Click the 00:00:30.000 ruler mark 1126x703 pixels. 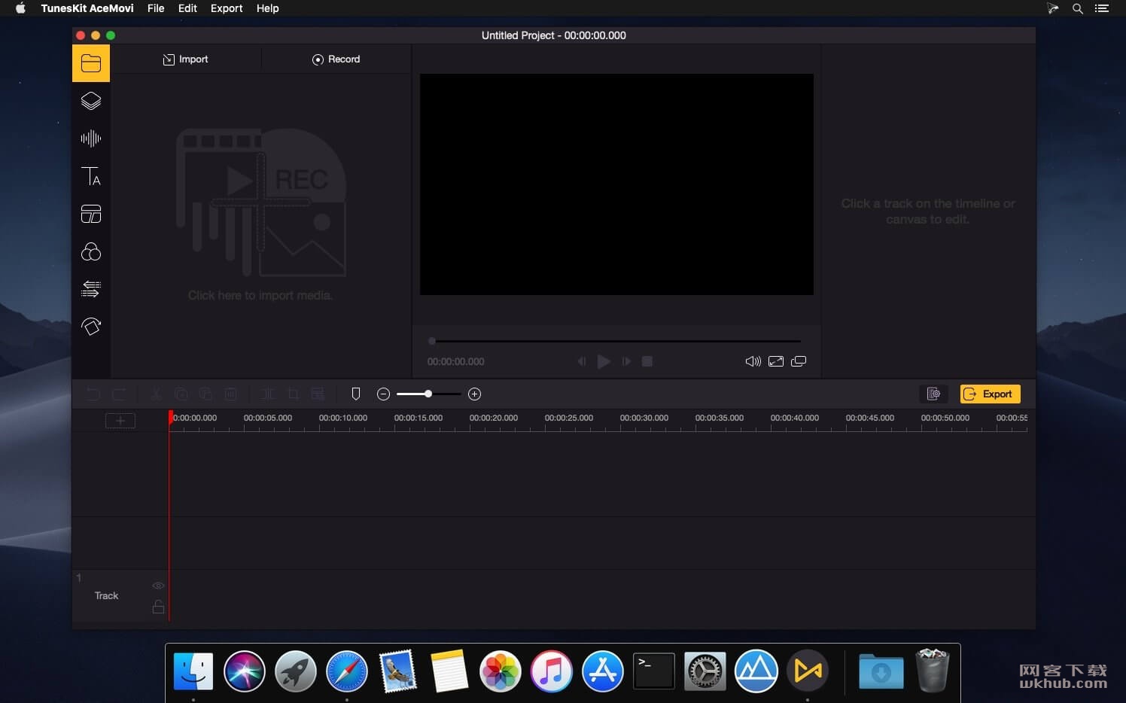click(x=644, y=418)
